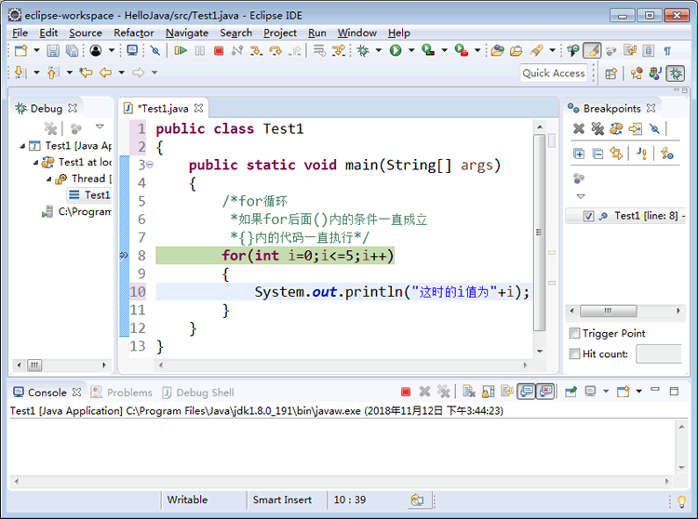Uncheck the Test1 line 8 breakpoint
The height and width of the screenshot is (519, 698).
tap(588, 216)
